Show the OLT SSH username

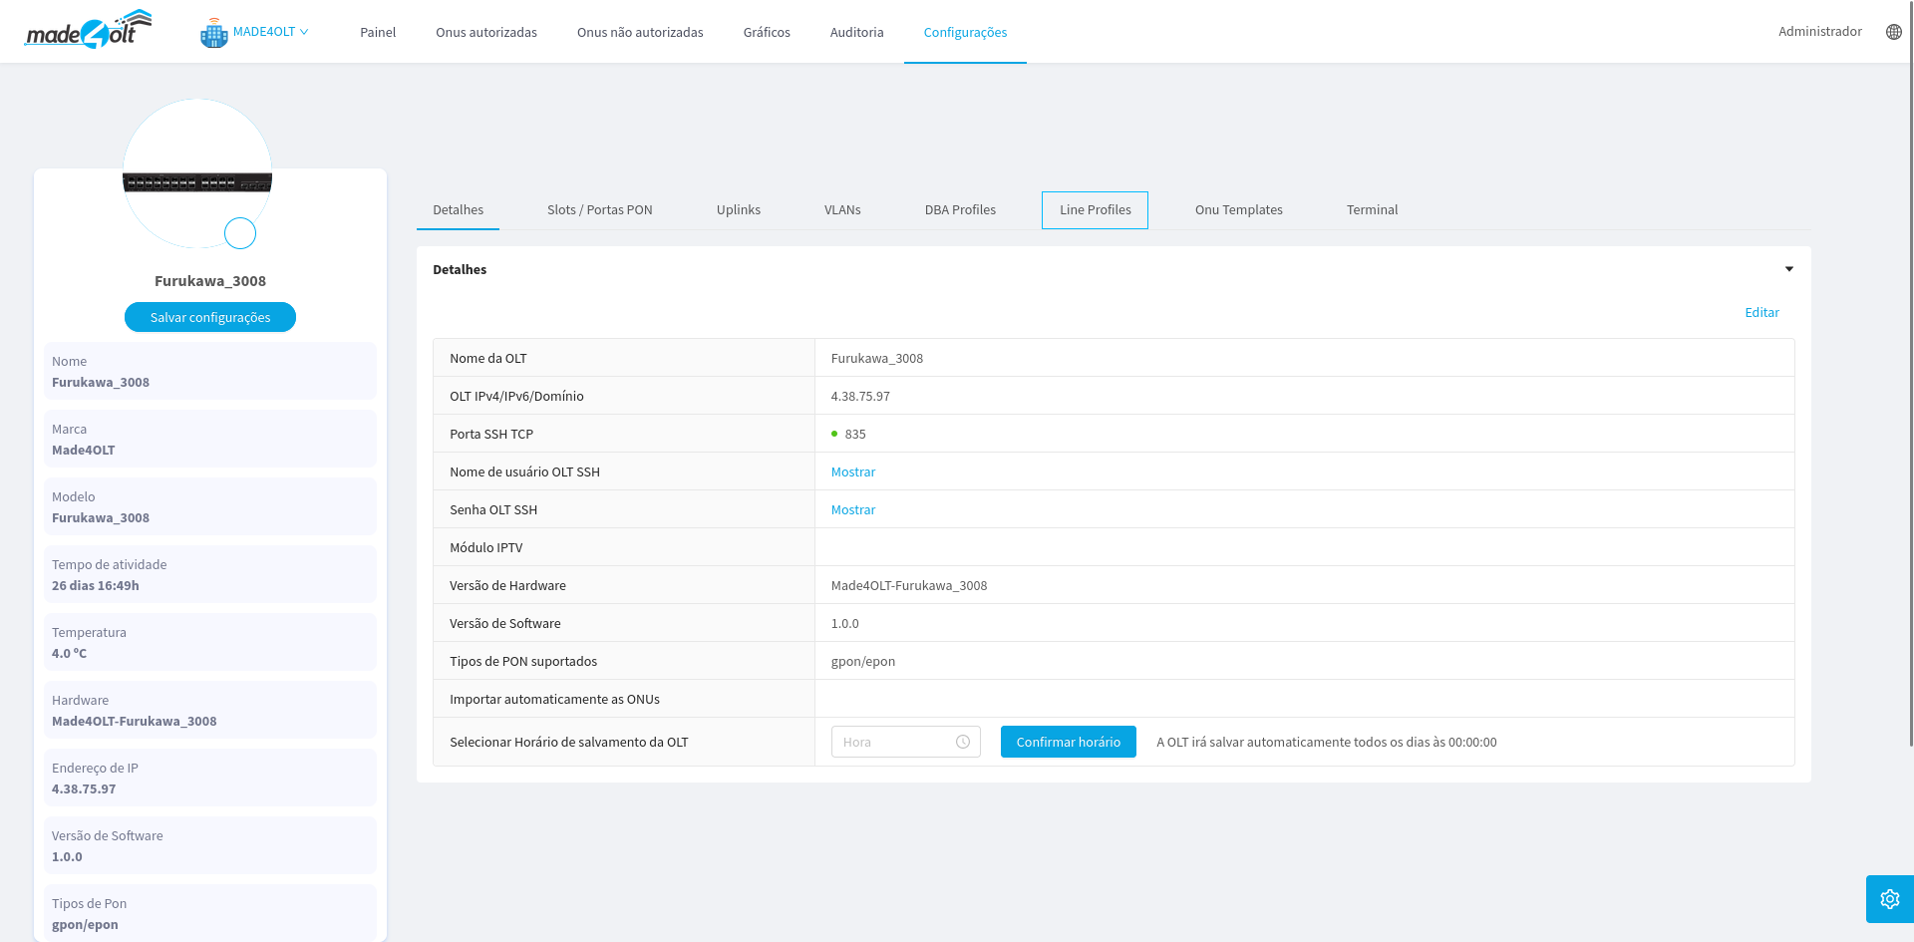[x=852, y=472]
